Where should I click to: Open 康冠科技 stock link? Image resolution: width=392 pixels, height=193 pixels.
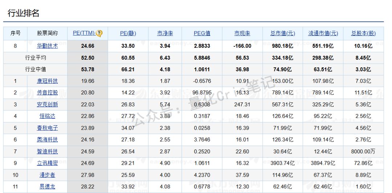pyautogui.click(x=47, y=81)
